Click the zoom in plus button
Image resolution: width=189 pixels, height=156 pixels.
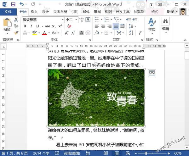[x=169, y=153]
